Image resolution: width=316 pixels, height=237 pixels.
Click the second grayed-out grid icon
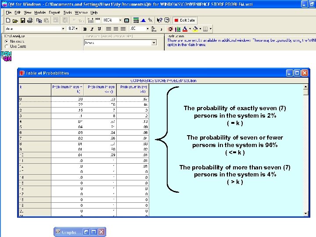click(x=65, y=20)
